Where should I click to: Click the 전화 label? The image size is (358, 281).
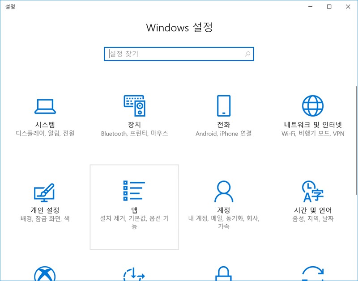pos(223,125)
